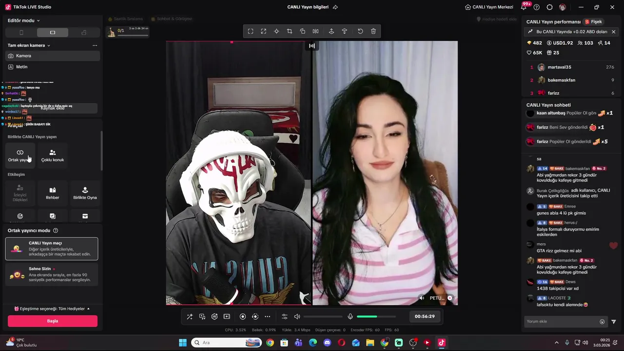Mute the speaker output icon
Viewport: 624px width, 351px height.
[297, 316]
